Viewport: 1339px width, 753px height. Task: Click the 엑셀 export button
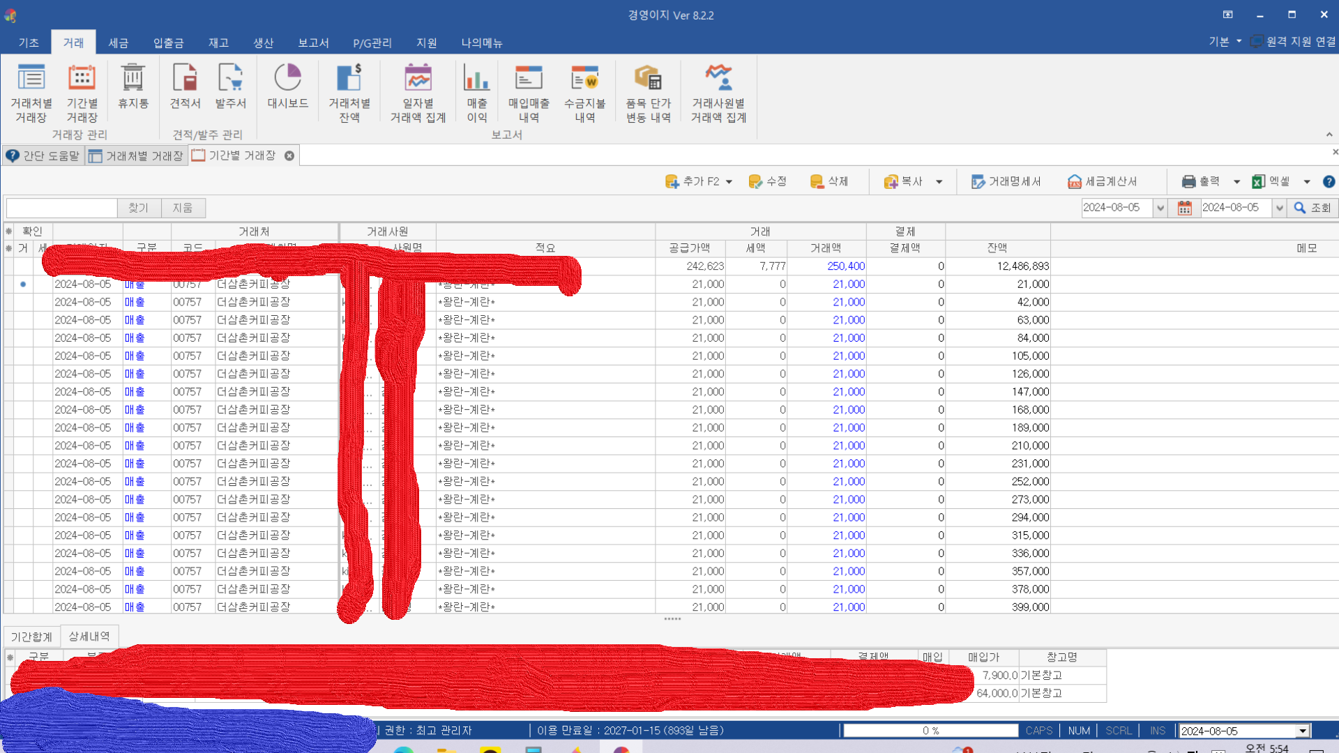pos(1271,181)
